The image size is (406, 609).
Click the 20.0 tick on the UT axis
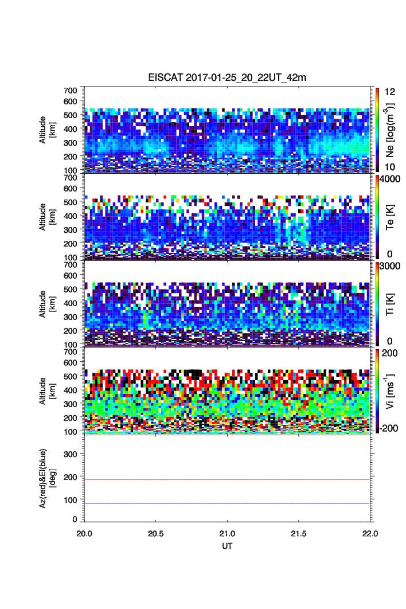(x=85, y=533)
